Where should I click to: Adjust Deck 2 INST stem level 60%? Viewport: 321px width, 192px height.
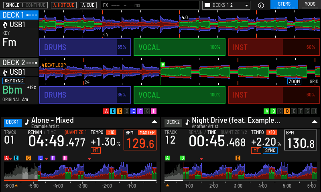click(x=274, y=95)
